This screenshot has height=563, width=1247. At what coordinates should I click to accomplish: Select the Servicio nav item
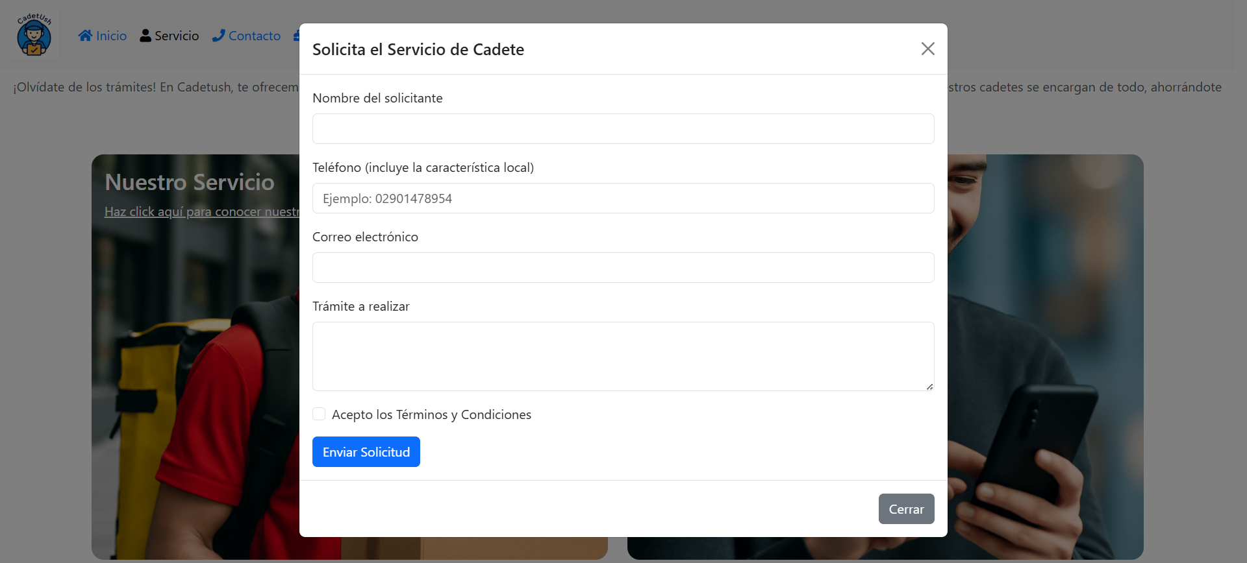[177, 36]
